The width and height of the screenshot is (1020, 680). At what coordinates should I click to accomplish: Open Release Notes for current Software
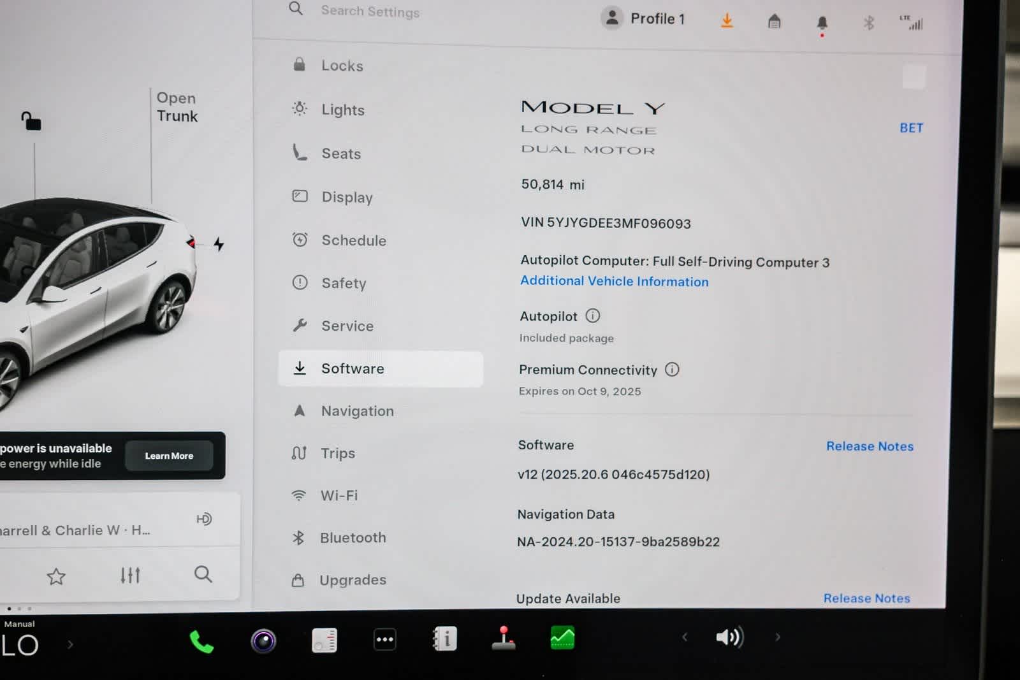pyautogui.click(x=870, y=446)
